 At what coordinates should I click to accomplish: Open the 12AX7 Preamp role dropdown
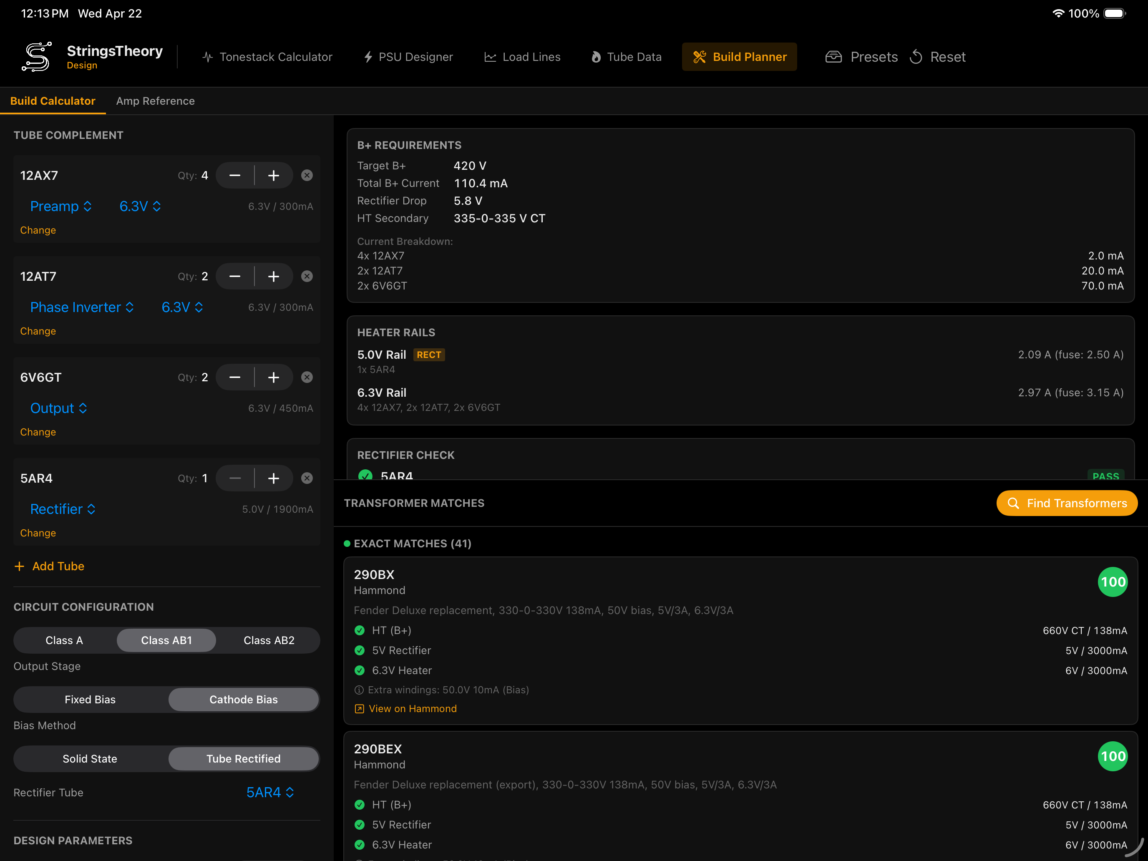(x=61, y=206)
